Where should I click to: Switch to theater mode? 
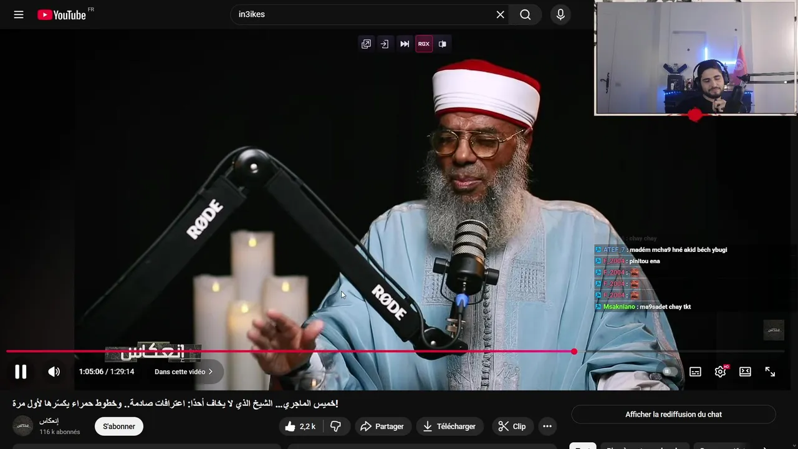745,372
